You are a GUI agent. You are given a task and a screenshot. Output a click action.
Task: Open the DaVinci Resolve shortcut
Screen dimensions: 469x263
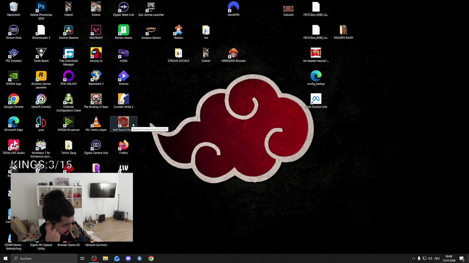pos(69,33)
